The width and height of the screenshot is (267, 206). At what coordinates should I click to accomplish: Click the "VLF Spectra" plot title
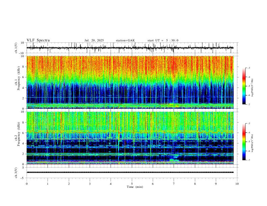click(38, 40)
